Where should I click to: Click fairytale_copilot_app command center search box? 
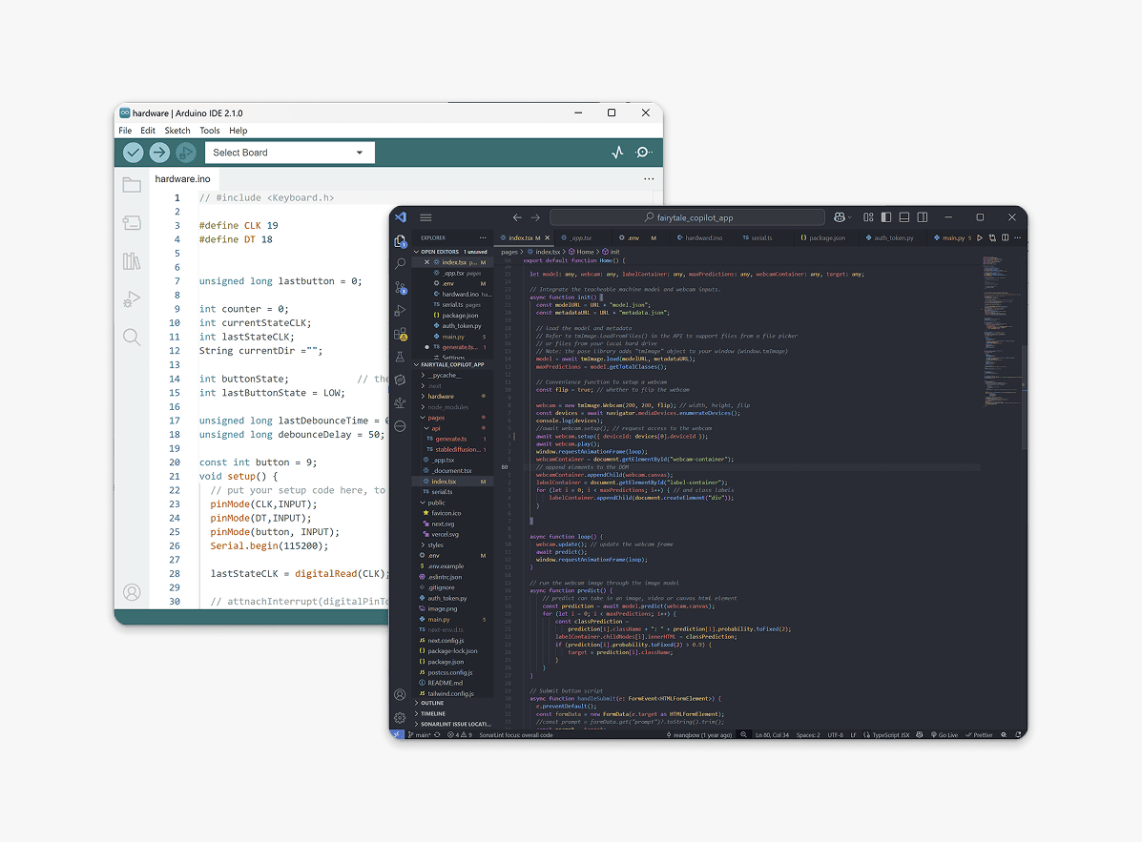click(687, 217)
